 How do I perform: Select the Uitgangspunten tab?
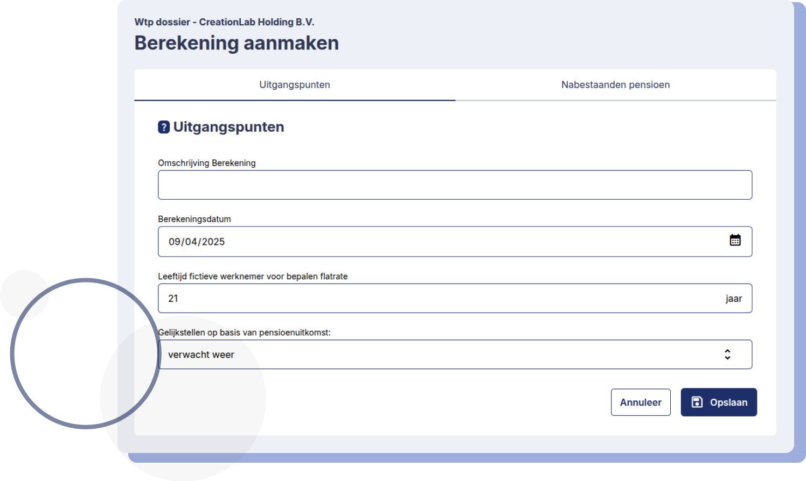pos(295,85)
